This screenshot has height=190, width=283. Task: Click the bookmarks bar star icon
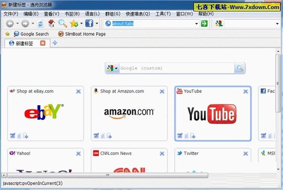click(8, 34)
